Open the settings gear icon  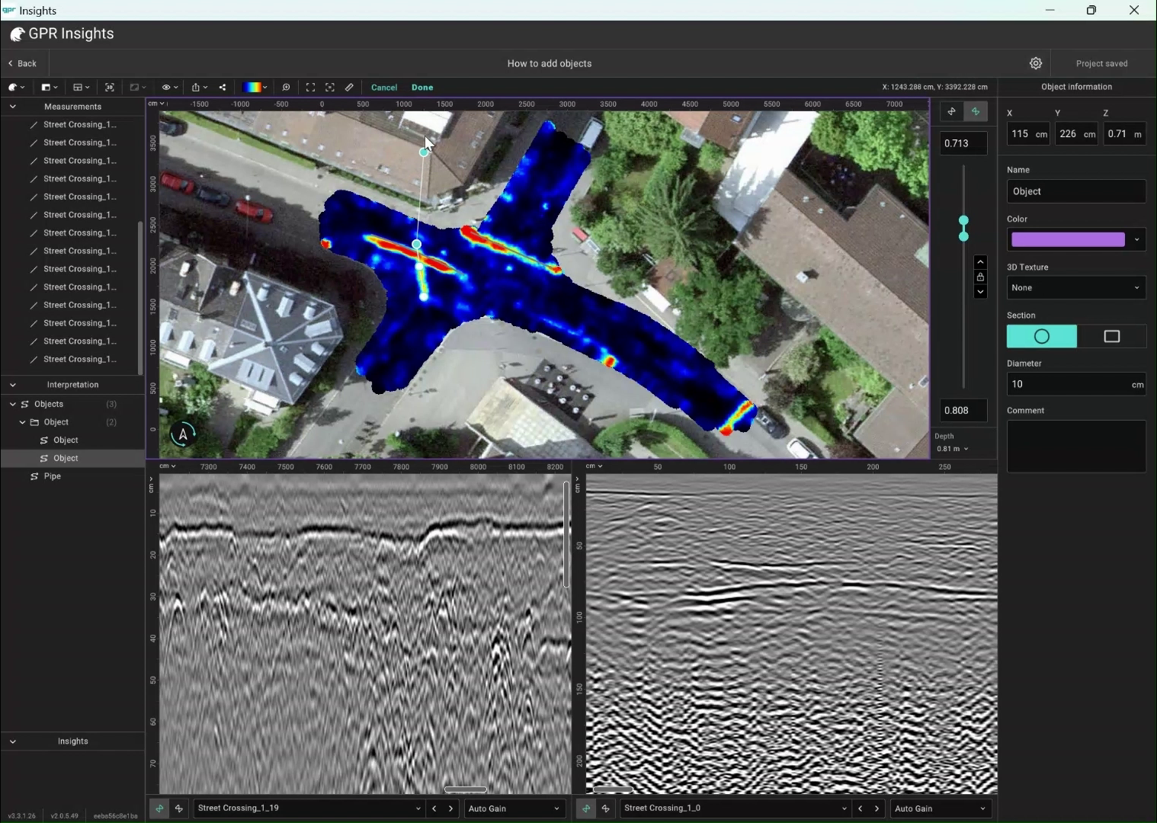[1035, 63]
